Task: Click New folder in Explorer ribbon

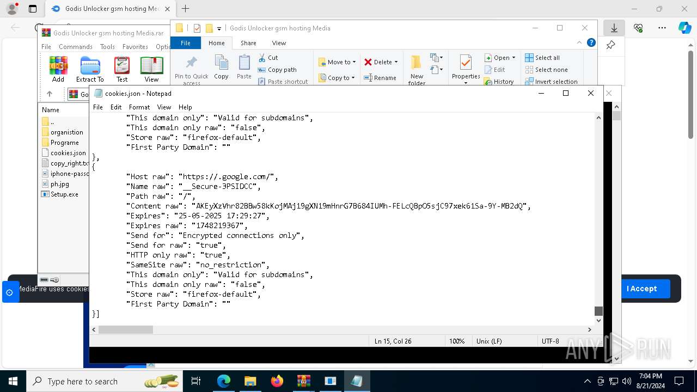Action: [417, 70]
